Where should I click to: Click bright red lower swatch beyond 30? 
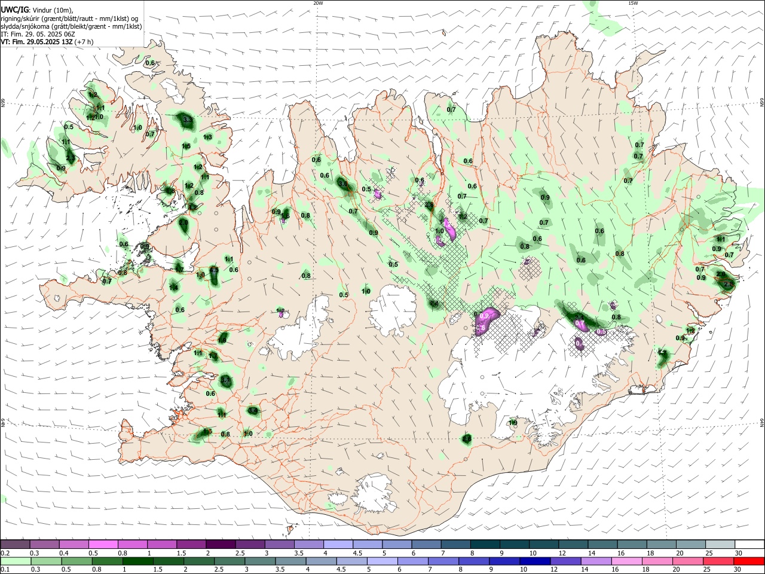coord(749,561)
